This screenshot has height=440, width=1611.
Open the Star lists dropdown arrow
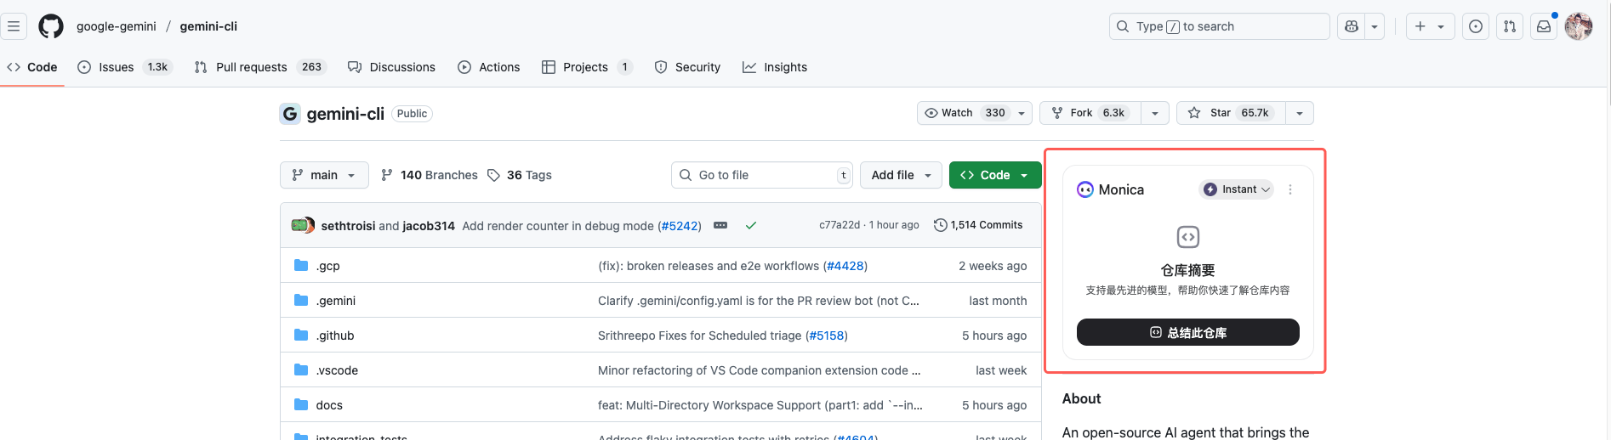[x=1300, y=113]
